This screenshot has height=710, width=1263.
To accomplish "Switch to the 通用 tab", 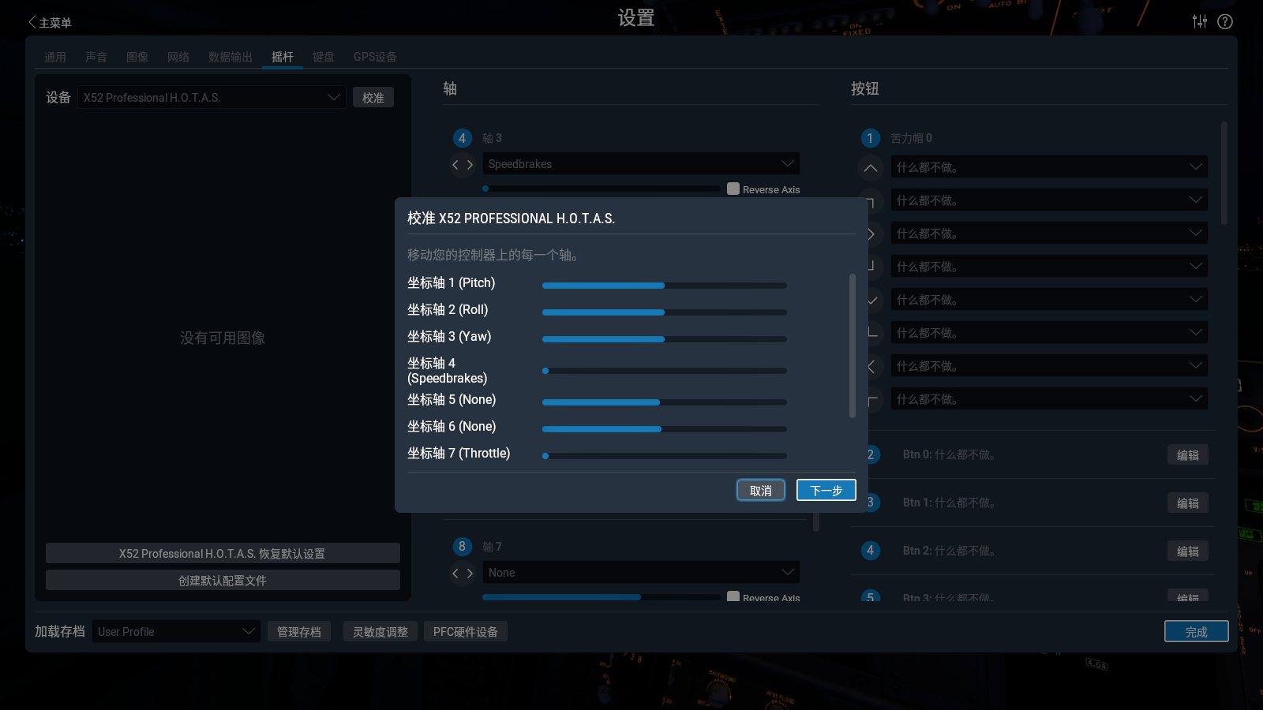I will pos(55,57).
